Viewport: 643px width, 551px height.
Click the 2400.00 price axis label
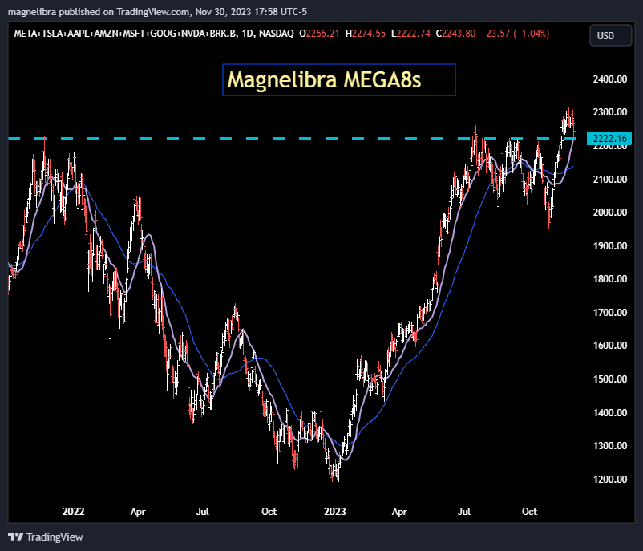coord(610,79)
